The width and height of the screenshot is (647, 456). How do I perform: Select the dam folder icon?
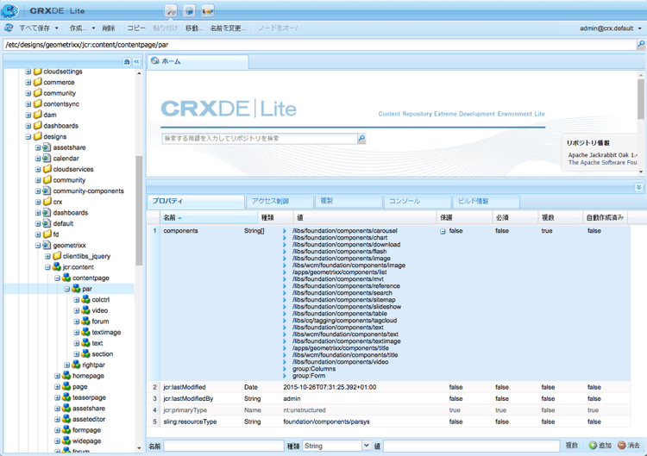tap(38, 114)
